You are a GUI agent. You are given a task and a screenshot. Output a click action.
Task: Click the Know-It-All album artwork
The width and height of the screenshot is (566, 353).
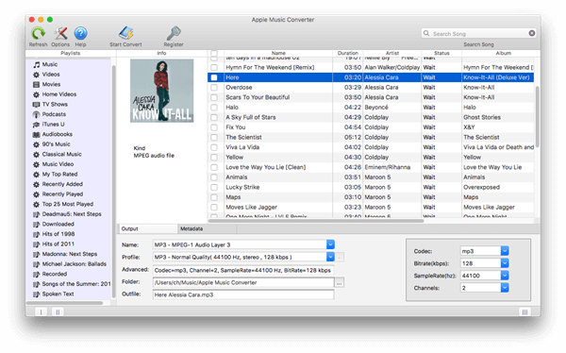161,91
